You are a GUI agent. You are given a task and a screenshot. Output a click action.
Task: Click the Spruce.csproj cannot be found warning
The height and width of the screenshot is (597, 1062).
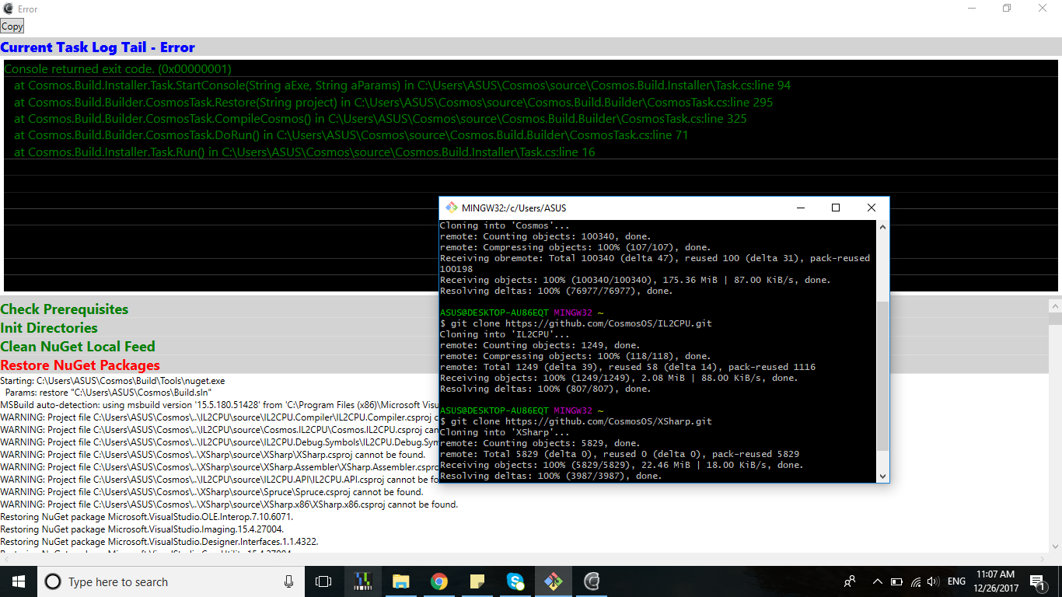pos(212,492)
